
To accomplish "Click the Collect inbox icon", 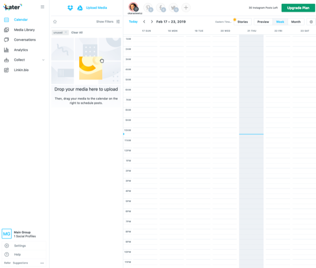I will point(6,60).
